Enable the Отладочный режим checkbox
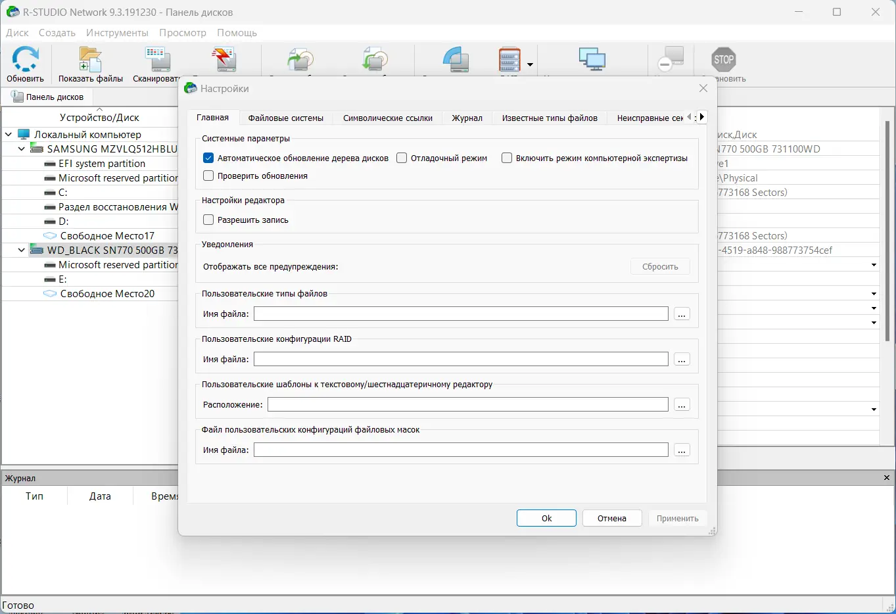This screenshot has width=896, height=614. click(x=402, y=158)
